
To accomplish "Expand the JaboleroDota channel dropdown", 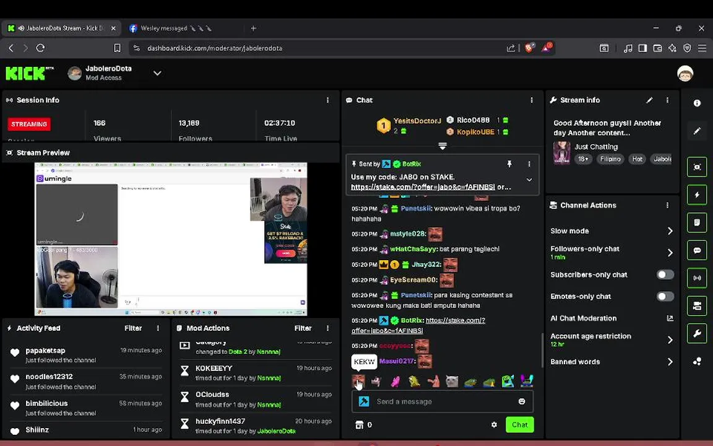I will pyautogui.click(x=157, y=73).
